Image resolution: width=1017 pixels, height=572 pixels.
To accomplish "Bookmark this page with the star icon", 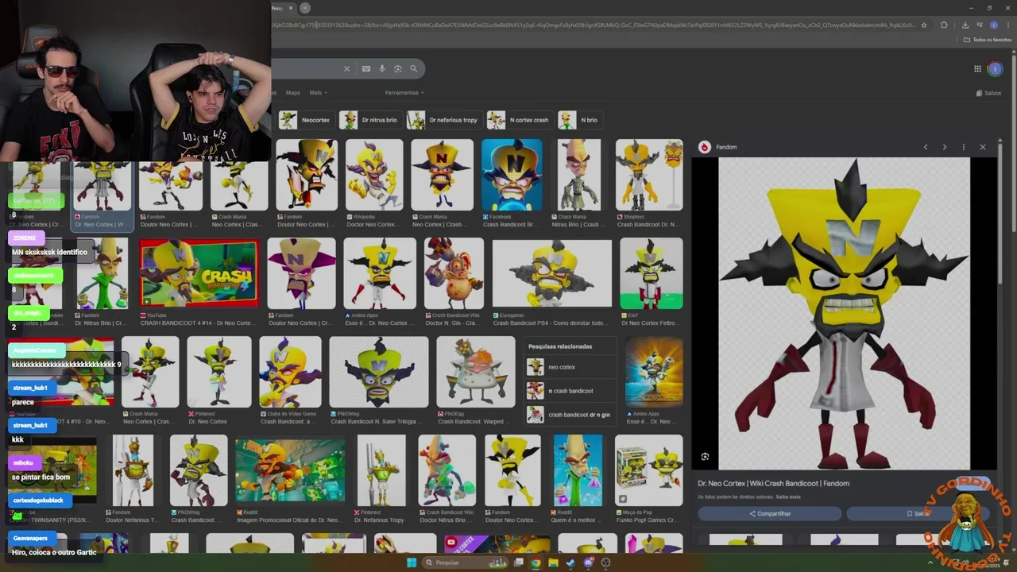I will [x=924, y=25].
